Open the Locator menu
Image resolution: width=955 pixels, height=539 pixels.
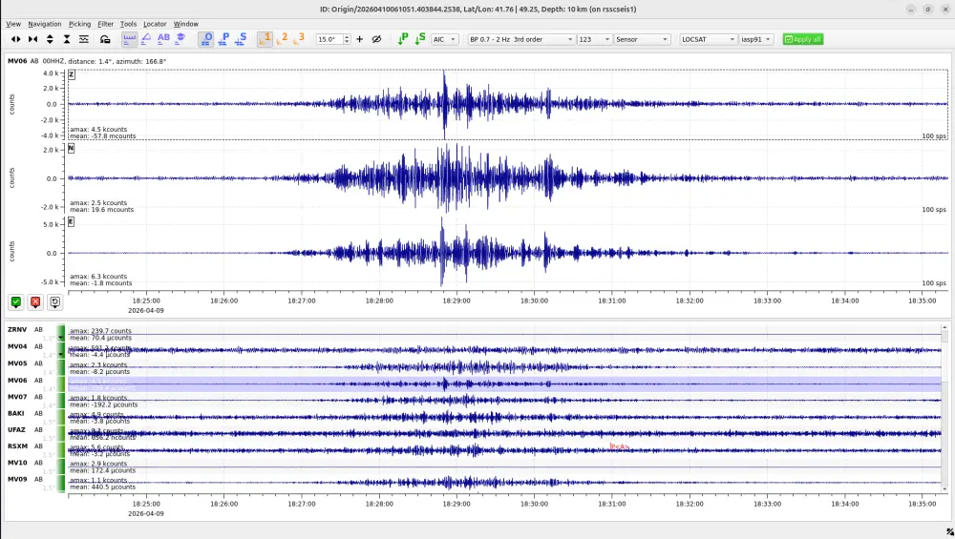pos(155,24)
